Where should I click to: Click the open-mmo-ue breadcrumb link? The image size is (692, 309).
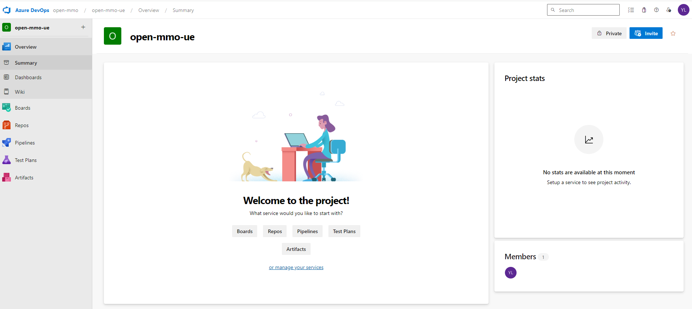coord(108,10)
